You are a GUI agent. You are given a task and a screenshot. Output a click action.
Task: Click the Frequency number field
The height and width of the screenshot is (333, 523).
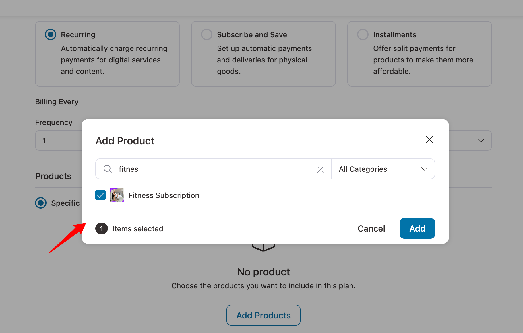[57, 140]
